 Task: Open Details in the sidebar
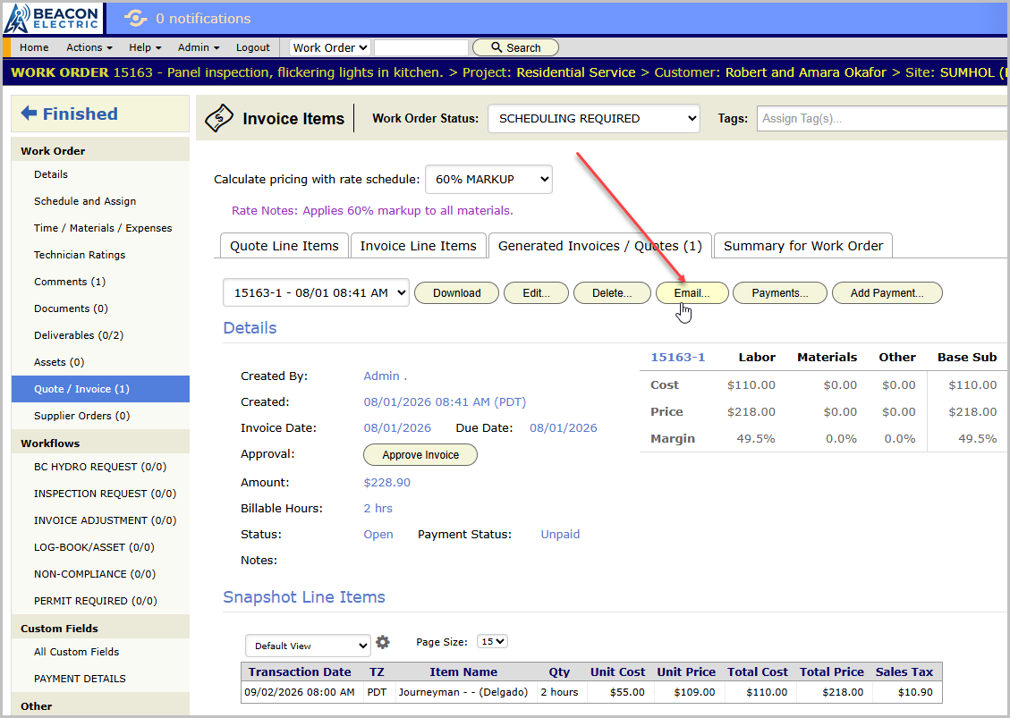click(51, 174)
